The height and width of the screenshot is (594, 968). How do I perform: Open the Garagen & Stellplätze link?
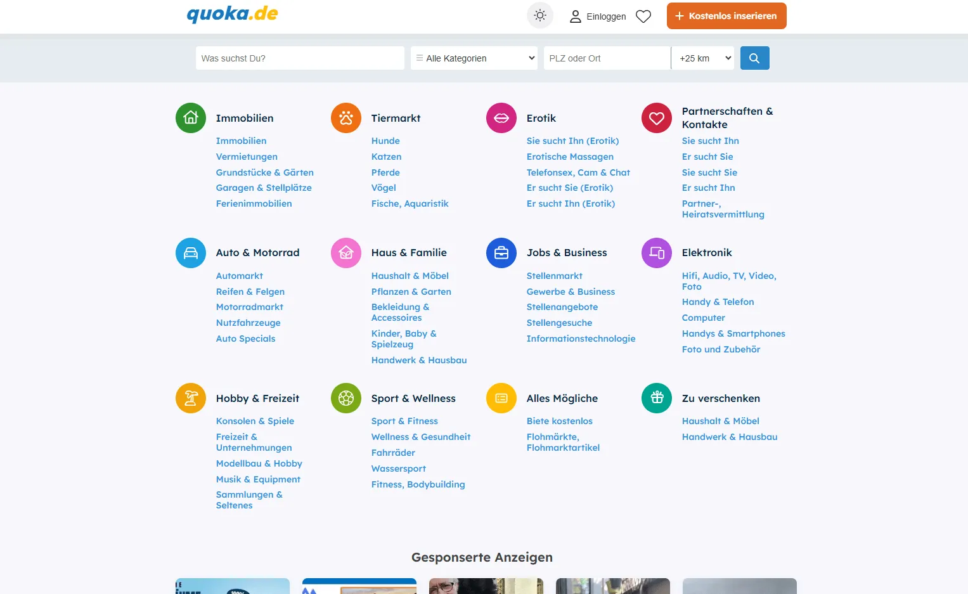[264, 188]
